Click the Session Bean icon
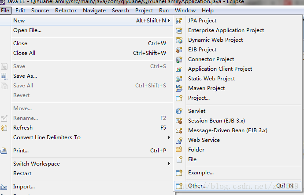 179,121
